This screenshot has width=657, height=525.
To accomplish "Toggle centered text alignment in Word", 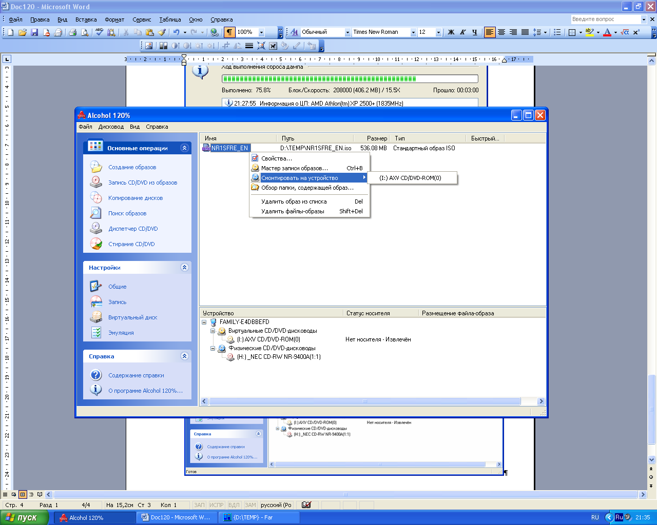I will pos(501,32).
